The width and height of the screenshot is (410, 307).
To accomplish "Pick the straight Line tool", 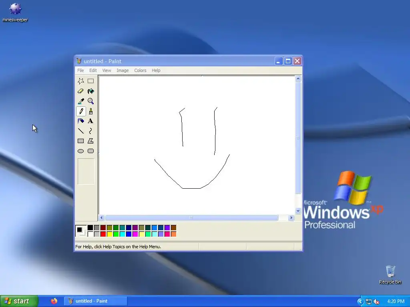I will click(x=81, y=131).
